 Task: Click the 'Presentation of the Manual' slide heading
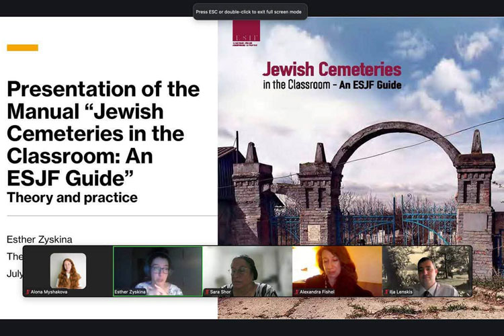coord(103,134)
